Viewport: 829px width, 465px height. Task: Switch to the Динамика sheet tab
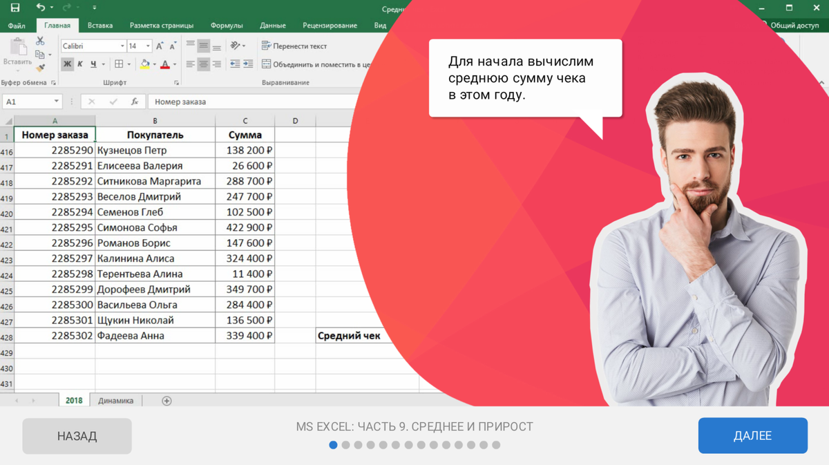[x=115, y=401]
